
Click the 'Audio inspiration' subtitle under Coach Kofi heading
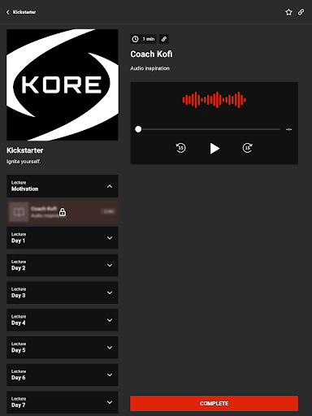pyautogui.click(x=149, y=68)
